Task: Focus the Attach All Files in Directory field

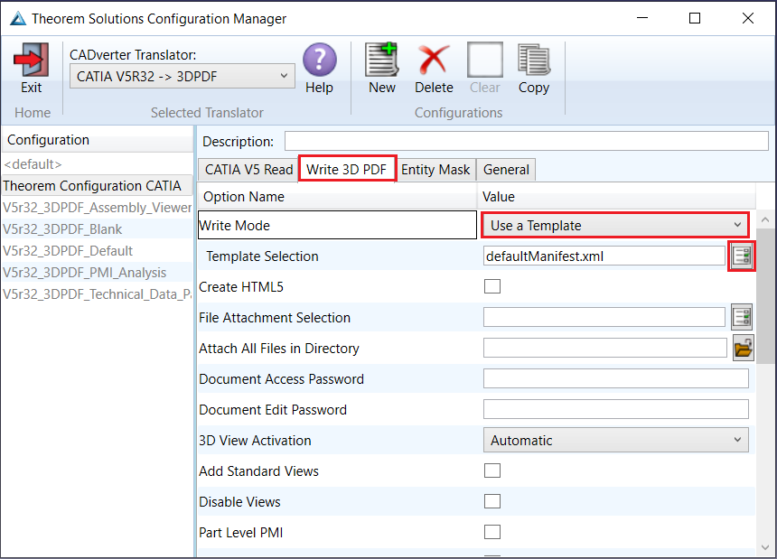Action: point(605,348)
